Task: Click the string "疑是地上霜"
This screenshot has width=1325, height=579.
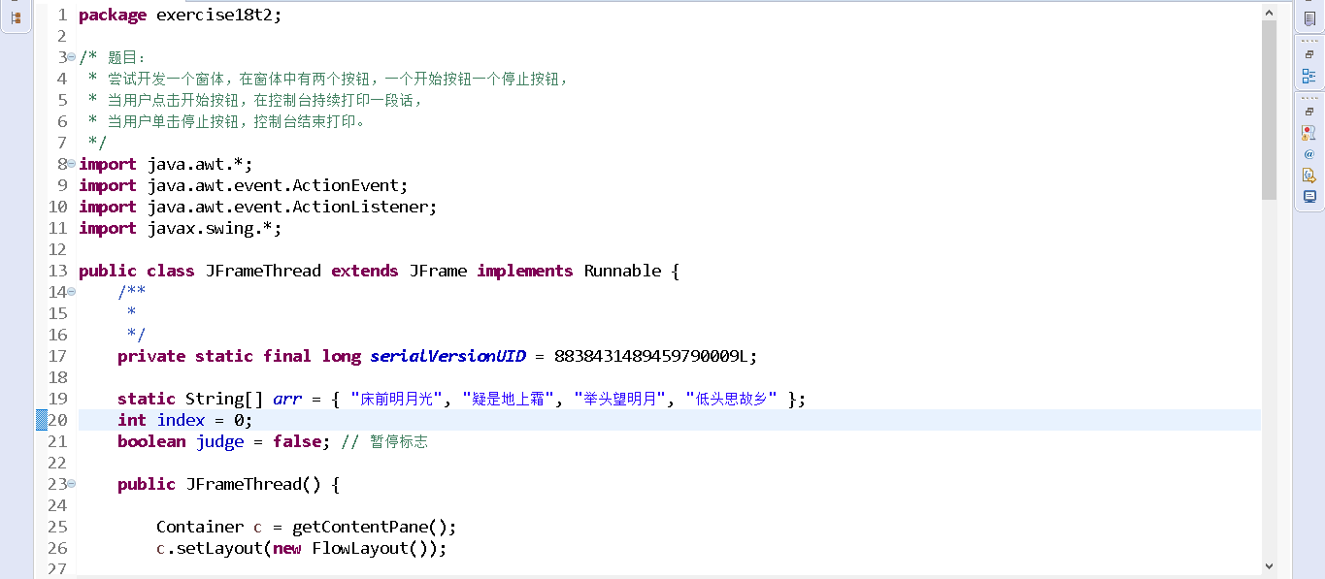Action: 509,399
